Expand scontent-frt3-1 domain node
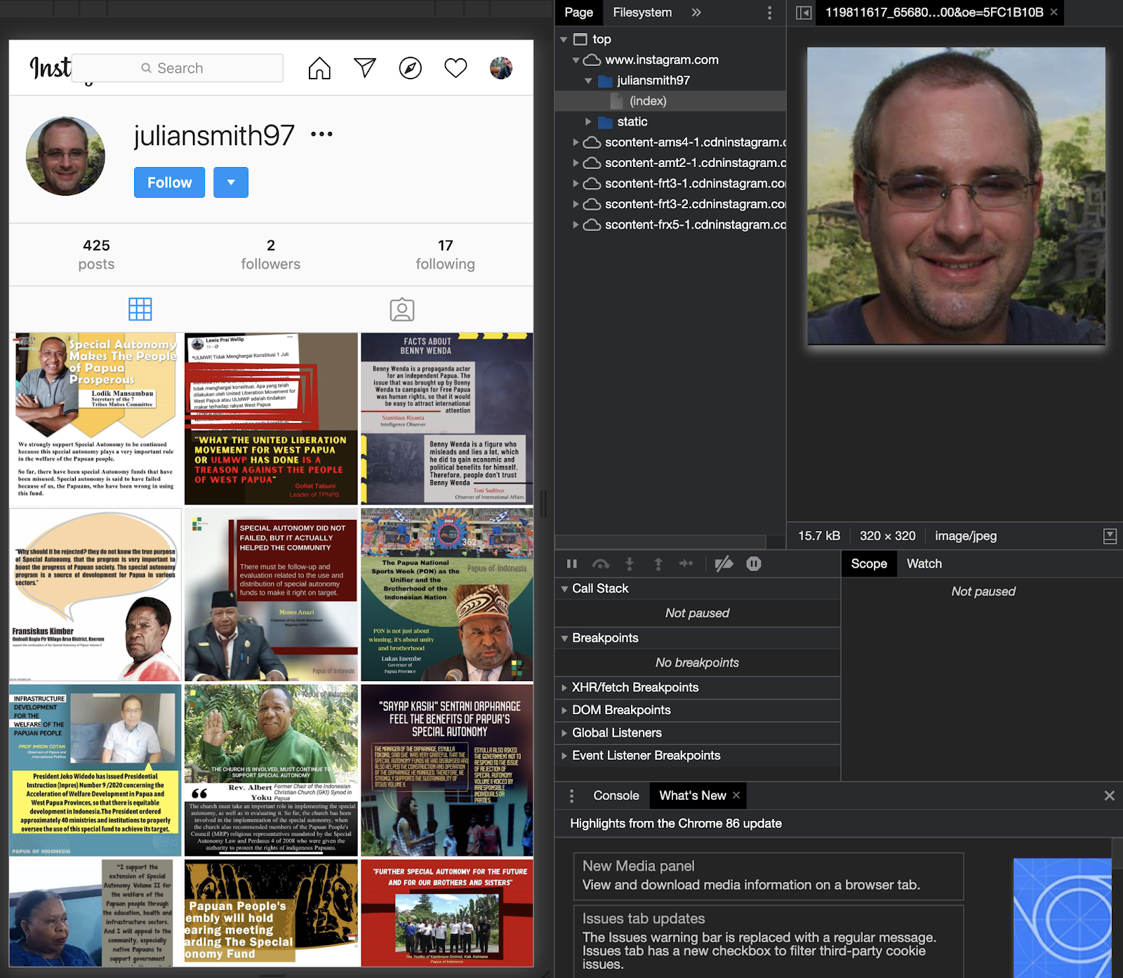This screenshot has width=1123, height=978. tap(576, 183)
